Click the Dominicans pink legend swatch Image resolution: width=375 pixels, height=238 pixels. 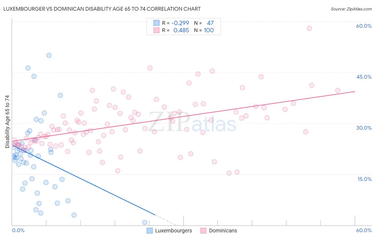click(x=204, y=231)
